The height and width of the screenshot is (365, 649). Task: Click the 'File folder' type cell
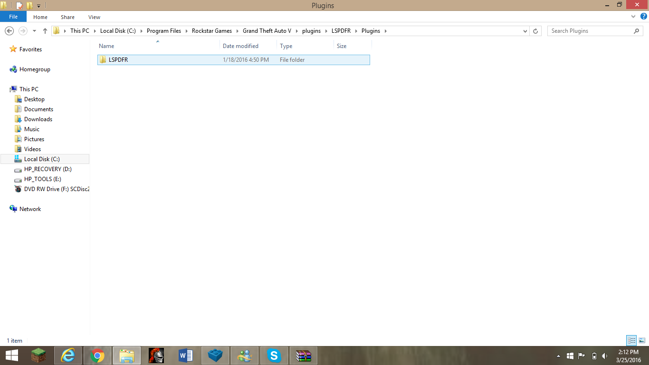(x=292, y=60)
